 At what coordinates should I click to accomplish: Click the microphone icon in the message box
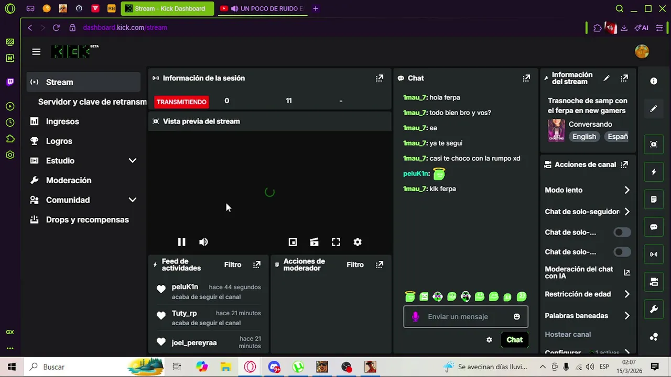pos(415,317)
